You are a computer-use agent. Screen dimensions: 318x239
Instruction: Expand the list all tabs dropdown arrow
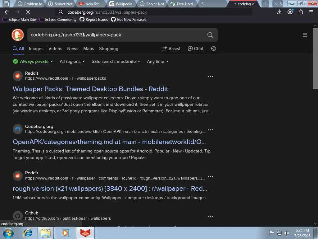[278, 4]
